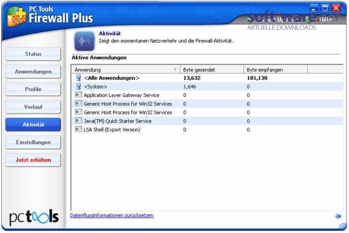This screenshot has height=233, width=349.
Task: Minimize the Firewall Plus window
Action: (x=314, y=8)
